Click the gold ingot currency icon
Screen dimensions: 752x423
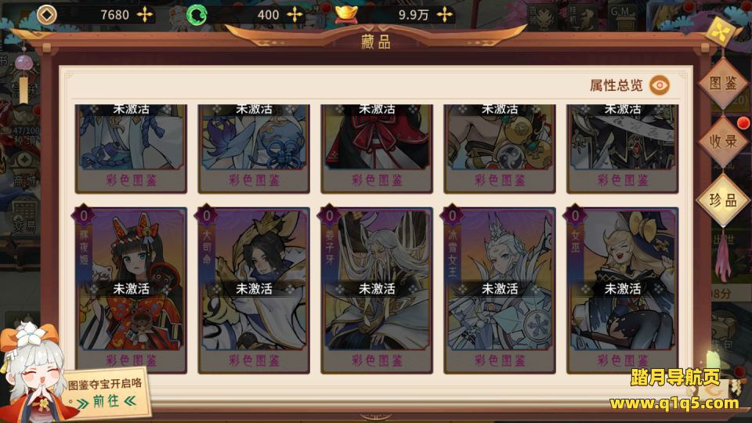346,14
